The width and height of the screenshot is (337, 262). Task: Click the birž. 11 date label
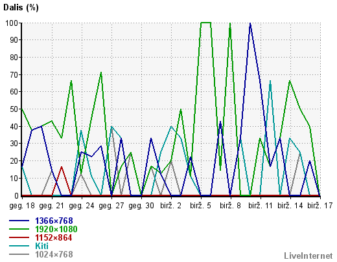[x=261, y=206]
